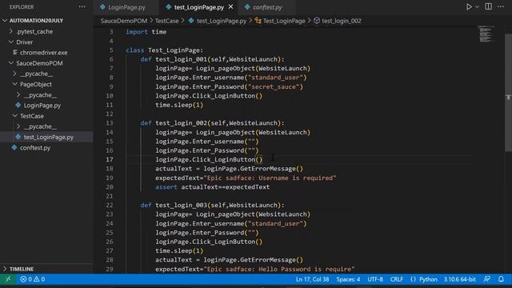Click line number 17 gutter
The width and height of the screenshot is (512, 288).
(x=109, y=160)
